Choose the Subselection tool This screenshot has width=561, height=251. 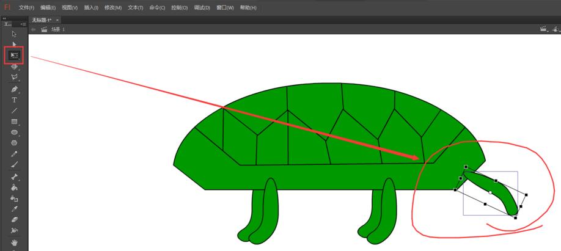14,44
